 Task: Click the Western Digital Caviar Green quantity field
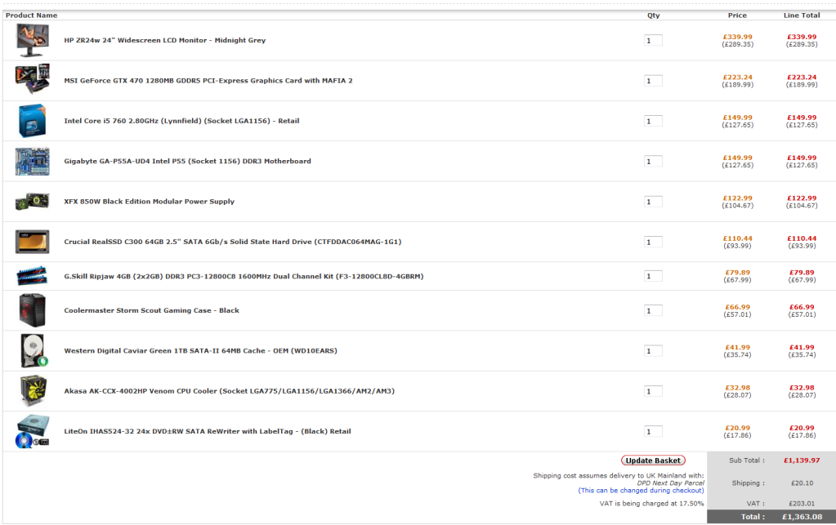coord(653,351)
